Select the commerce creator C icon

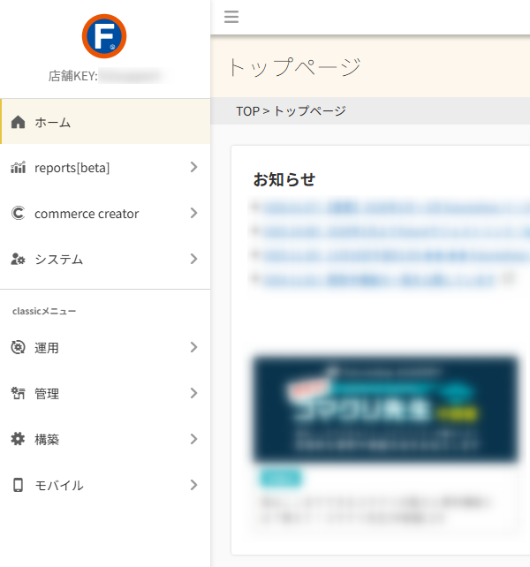click(18, 214)
